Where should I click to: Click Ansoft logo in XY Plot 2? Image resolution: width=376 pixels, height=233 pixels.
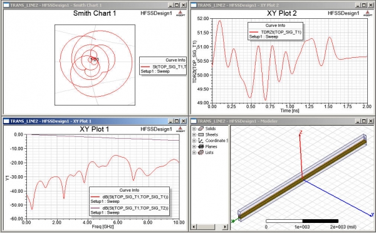point(368,13)
